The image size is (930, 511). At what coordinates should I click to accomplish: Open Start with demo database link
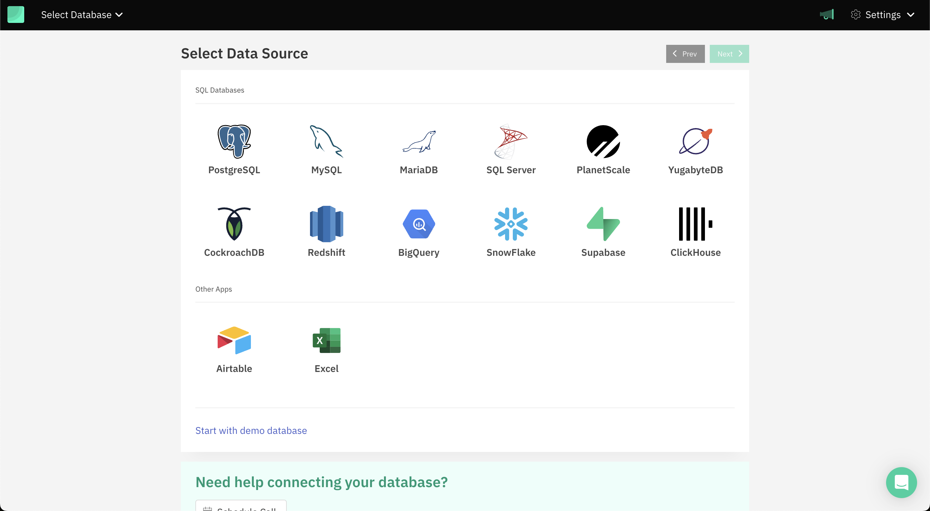click(251, 431)
